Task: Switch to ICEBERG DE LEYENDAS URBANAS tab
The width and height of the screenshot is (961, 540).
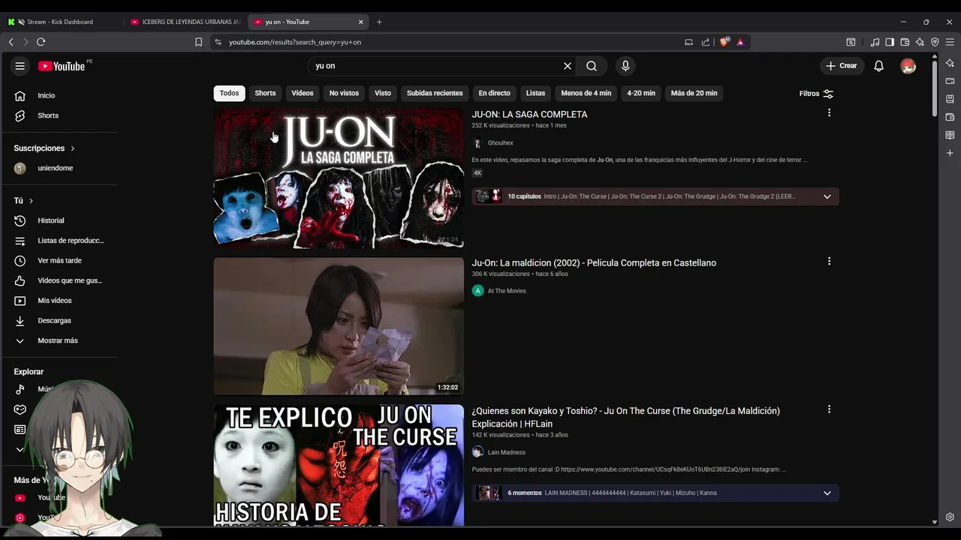Action: (185, 22)
